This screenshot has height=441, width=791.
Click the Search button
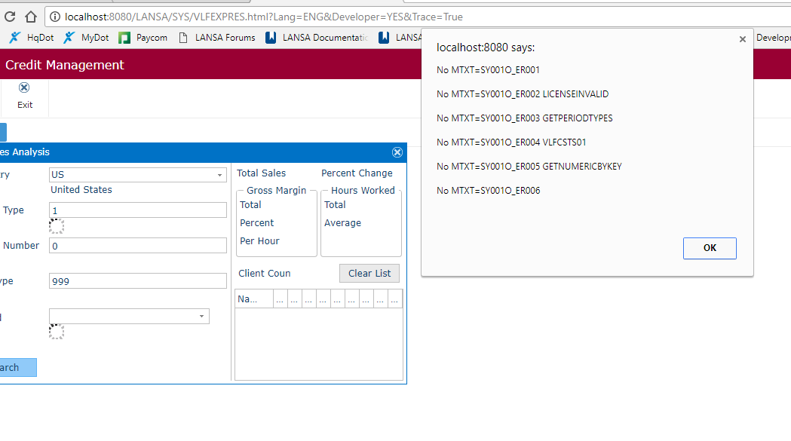tap(17, 367)
